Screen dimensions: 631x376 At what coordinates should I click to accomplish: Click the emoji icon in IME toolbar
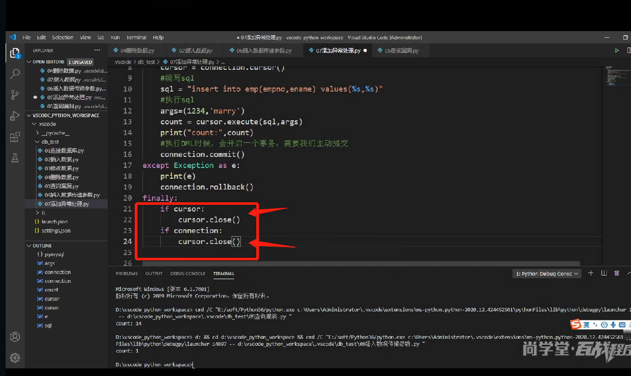click(604, 325)
